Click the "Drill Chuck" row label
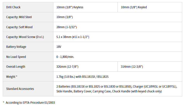This screenshot has width=186, height=109. [14, 7]
